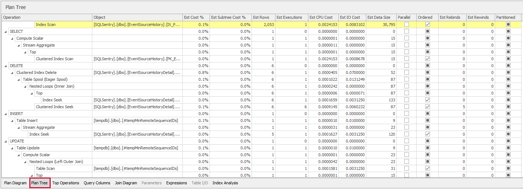Sort by Est Rewinds column header
Screen dimensions: 523x189
point(480,17)
